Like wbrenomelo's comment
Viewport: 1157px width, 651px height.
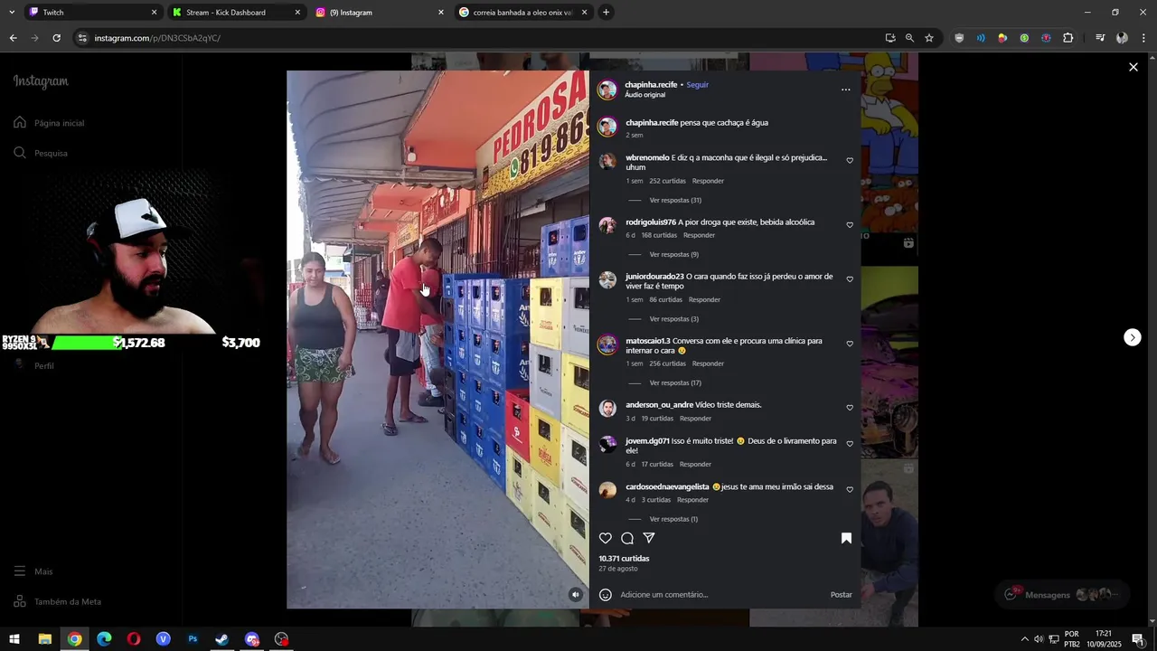tap(850, 161)
